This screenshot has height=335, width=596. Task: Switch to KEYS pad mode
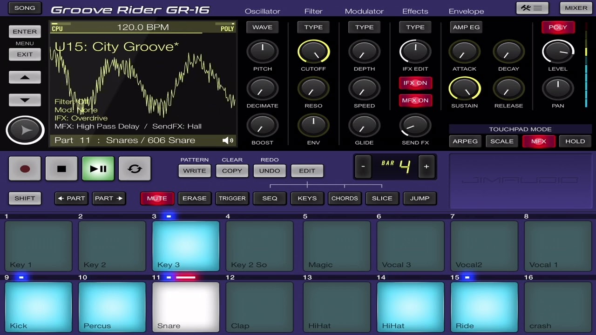point(307,198)
